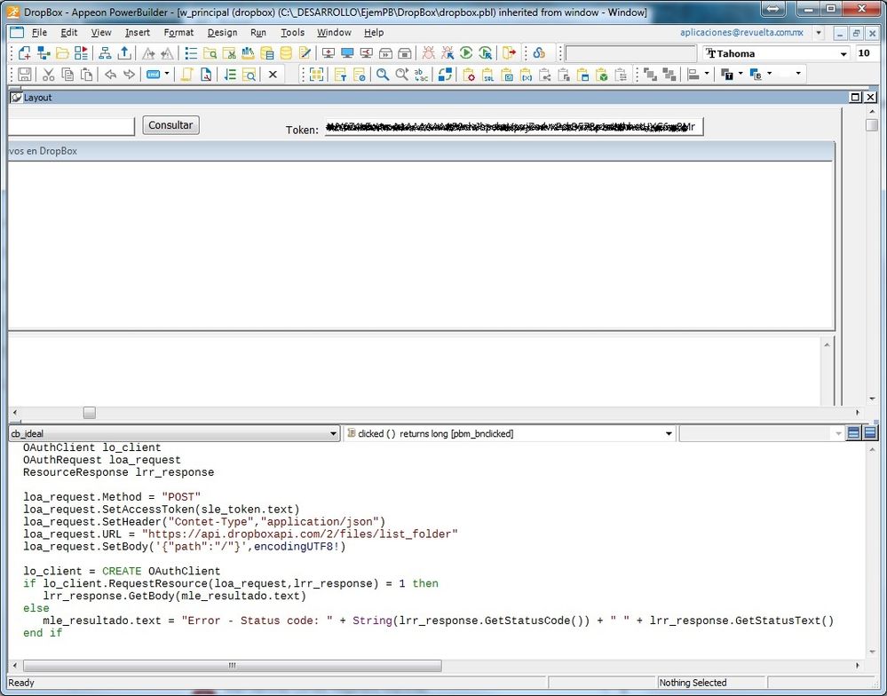The image size is (887, 696).
Task: Click the Undo arrow icon
Action: [110, 75]
